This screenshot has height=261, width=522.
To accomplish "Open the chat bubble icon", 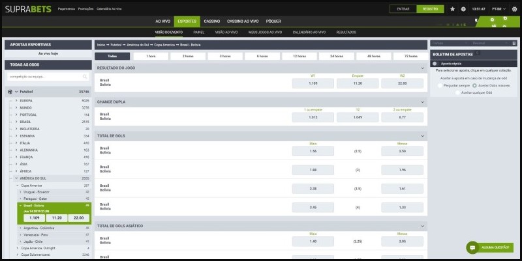I will pos(472,248).
